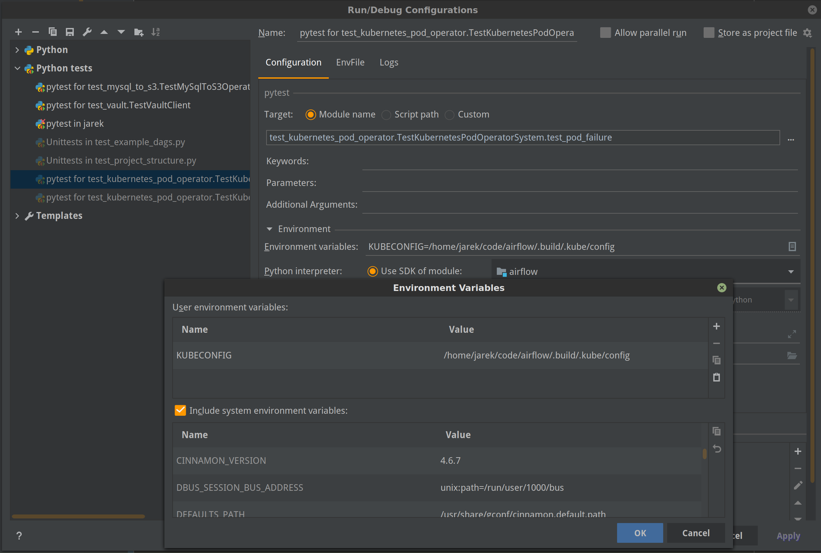Click the copy configuration icon
Viewport: 821px width, 553px height.
click(52, 33)
